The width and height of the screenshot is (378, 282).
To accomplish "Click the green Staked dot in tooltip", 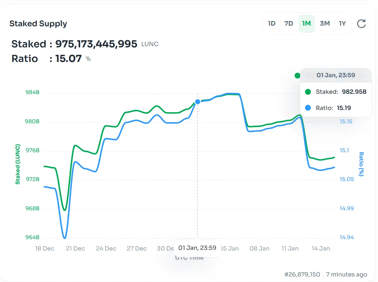I will pos(308,92).
